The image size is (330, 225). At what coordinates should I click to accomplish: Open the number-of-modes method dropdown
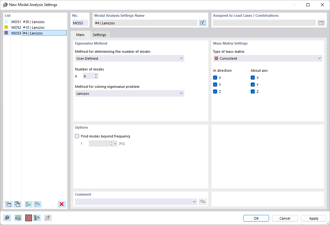click(x=130, y=58)
